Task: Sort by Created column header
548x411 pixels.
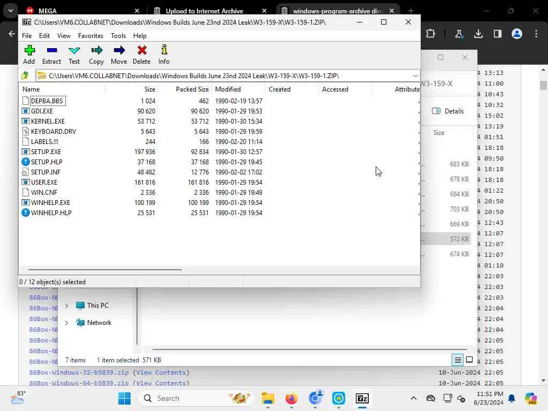Action: (x=292, y=89)
